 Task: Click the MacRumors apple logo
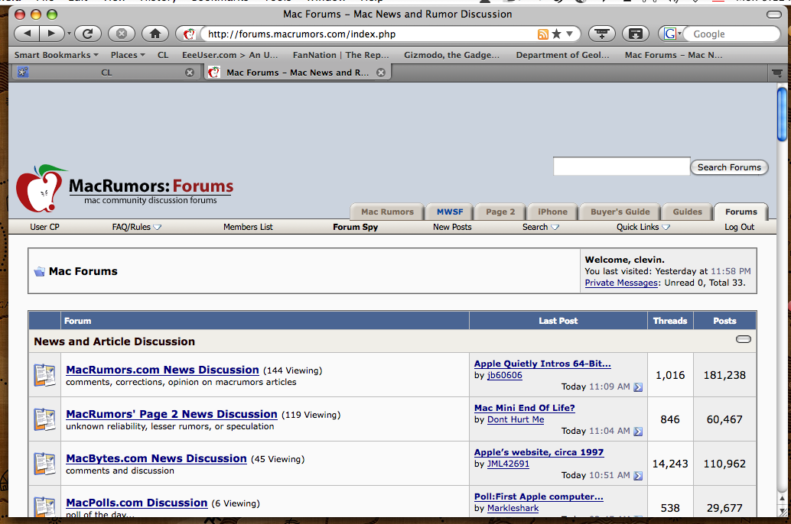pyautogui.click(x=41, y=189)
